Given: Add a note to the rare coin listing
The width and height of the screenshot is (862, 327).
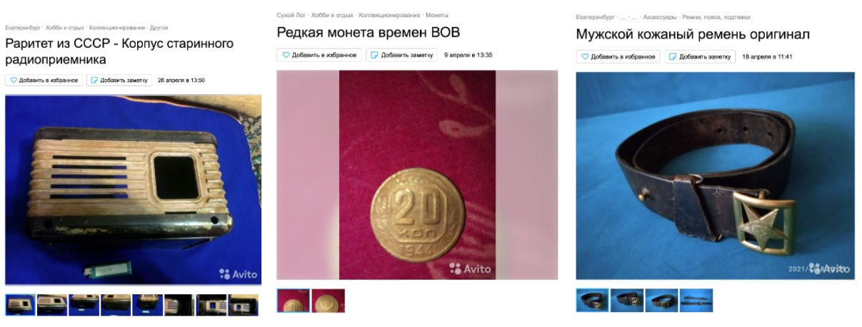Looking at the screenshot, I should pyautogui.click(x=402, y=55).
